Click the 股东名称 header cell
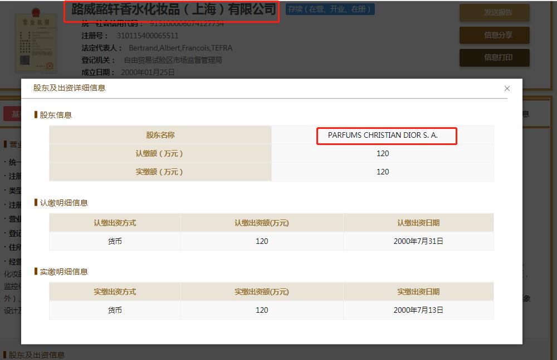Screen dimensions: 557x360 coord(160,135)
